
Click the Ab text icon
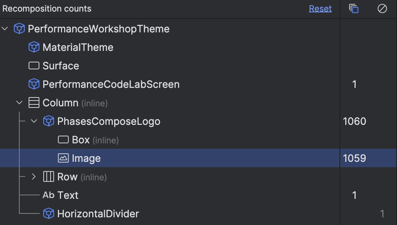tap(49, 195)
